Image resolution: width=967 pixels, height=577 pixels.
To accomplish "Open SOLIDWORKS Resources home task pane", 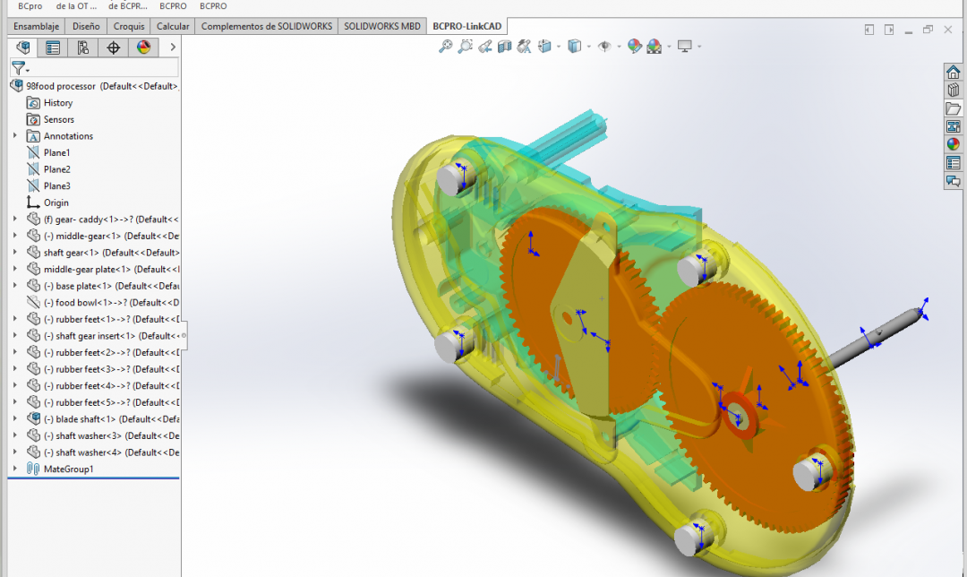I will click(953, 73).
